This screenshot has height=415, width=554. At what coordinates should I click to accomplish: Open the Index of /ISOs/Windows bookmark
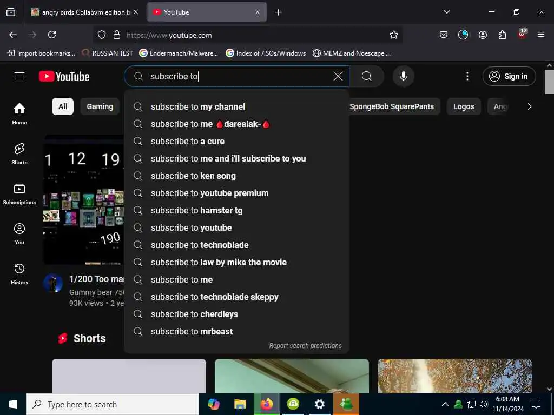pyautogui.click(x=266, y=53)
